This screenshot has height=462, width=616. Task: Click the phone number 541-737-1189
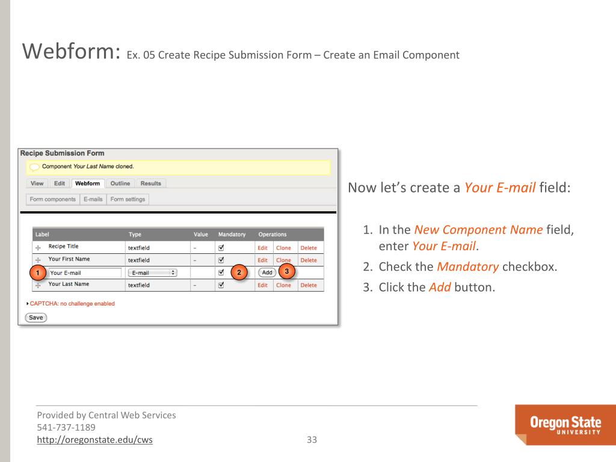pyautogui.click(x=66, y=428)
